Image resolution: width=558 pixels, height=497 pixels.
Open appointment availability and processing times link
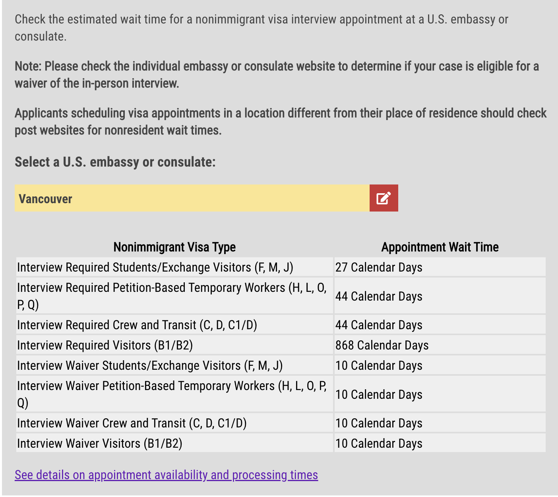(x=166, y=475)
